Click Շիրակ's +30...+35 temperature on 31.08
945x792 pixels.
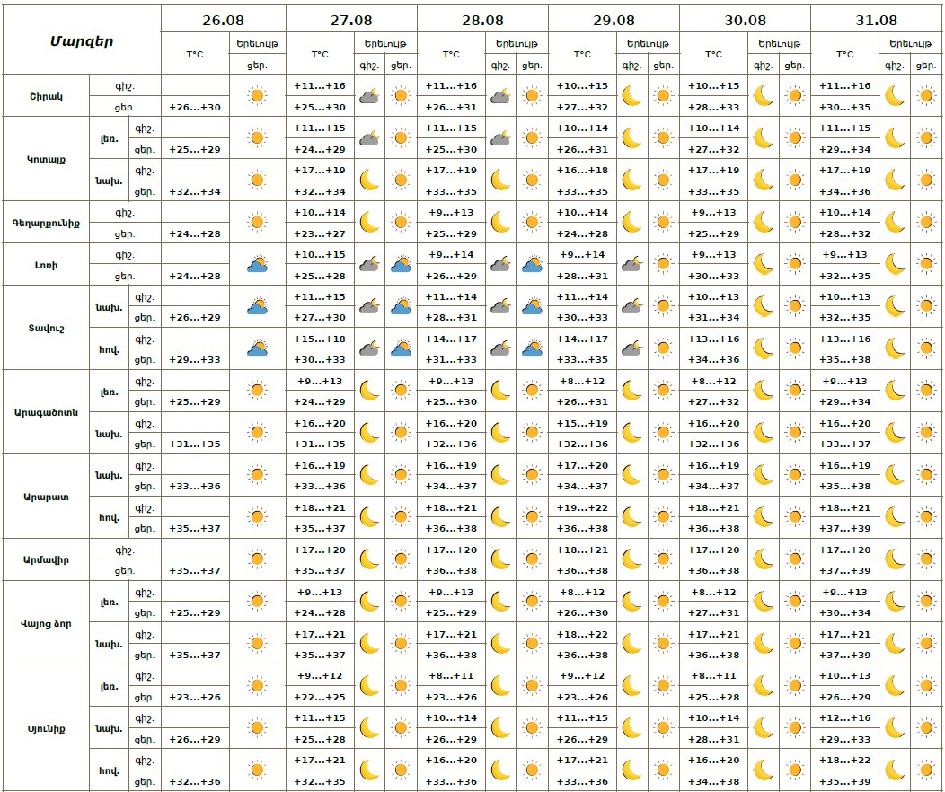pos(844,106)
